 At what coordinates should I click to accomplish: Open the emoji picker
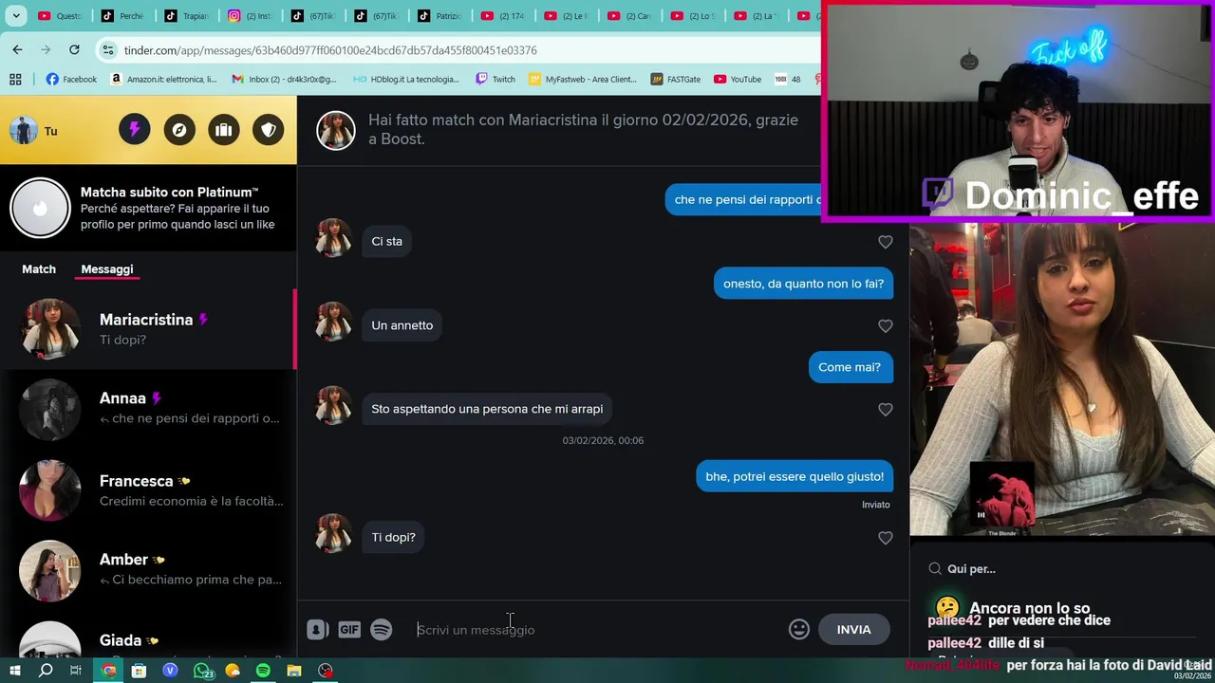coord(799,629)
